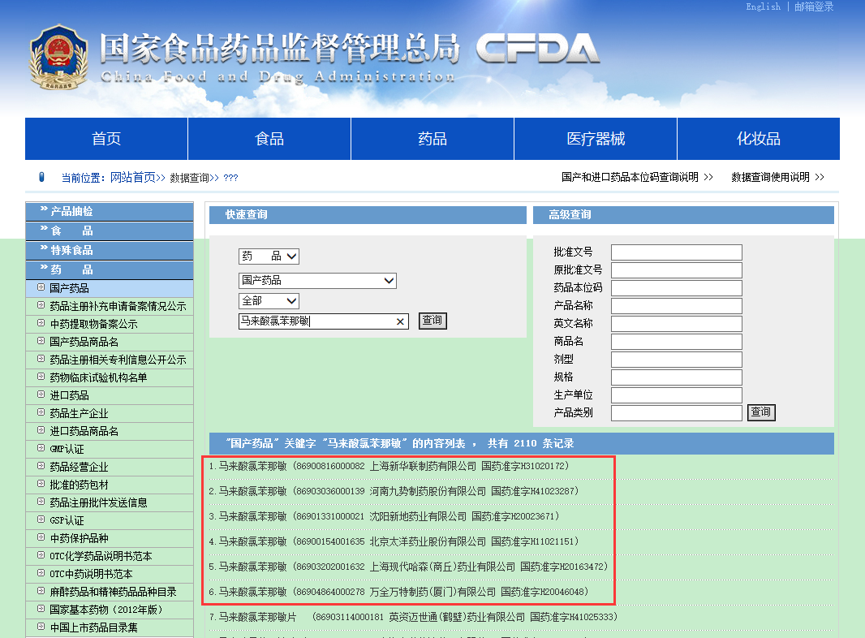865x638 pixels.
Task: Click the double-arrow icon beside 产品抽检
Action: 44,211
